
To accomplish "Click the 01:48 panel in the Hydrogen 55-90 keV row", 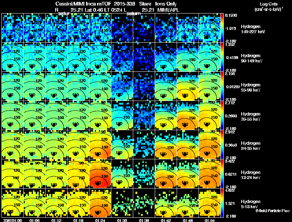I will [188, 86].
